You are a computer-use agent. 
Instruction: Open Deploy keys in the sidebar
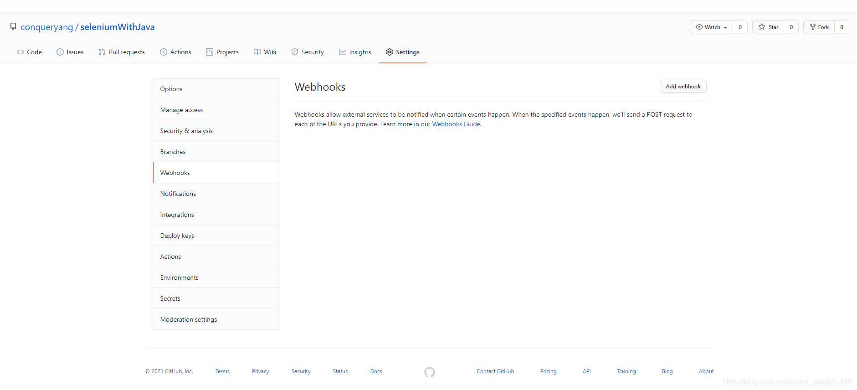[216, 236]
